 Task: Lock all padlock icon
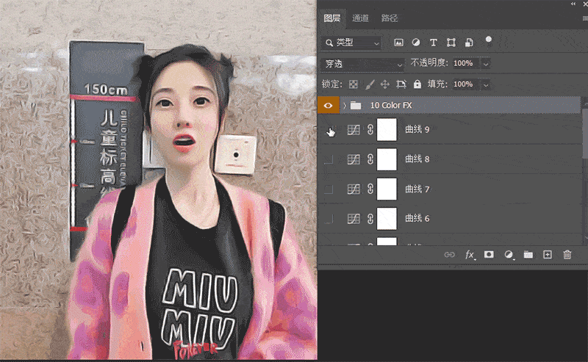coord(417,84)
